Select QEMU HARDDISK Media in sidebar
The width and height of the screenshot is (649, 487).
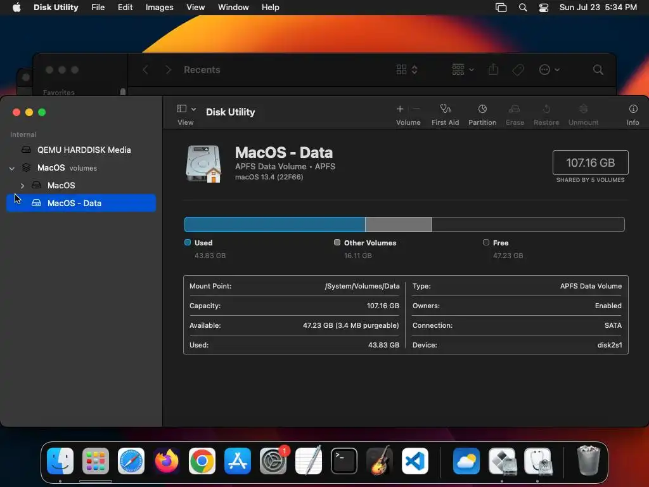point(81,150)
